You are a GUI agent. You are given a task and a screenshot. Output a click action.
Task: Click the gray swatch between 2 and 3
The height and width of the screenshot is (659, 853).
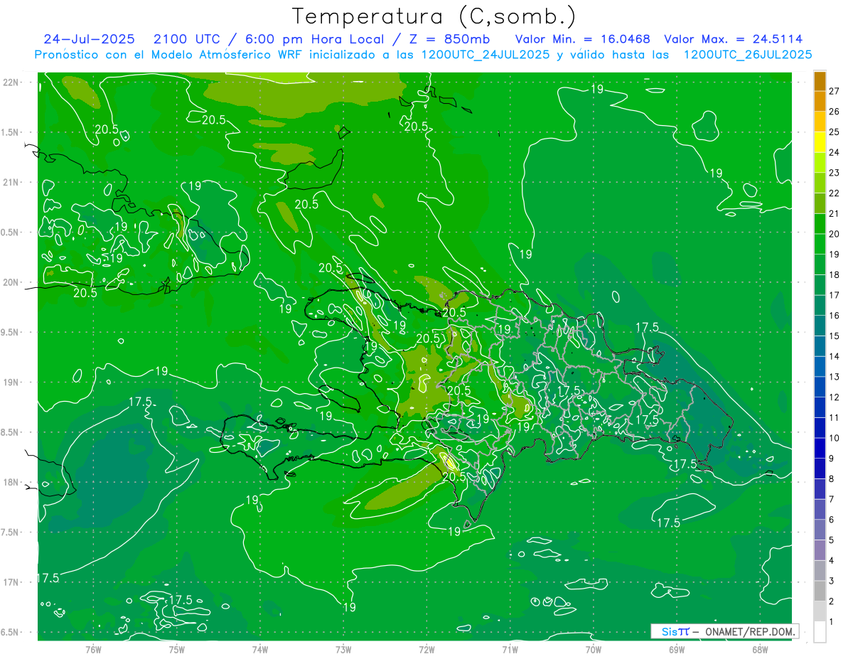[820, 591]
